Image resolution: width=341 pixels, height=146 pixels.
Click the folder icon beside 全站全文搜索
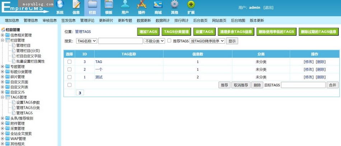click(8, 133)
